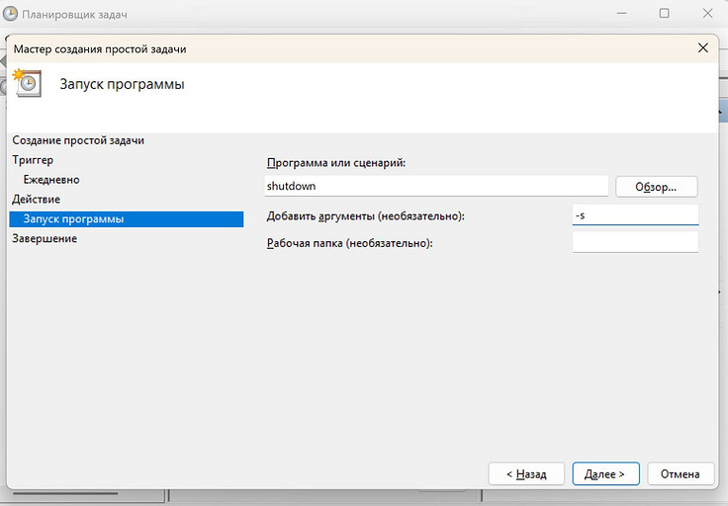Click the wizard clock task icon
Screen dimensions: 728x506
pyautogui.click(x=28, y=83)
